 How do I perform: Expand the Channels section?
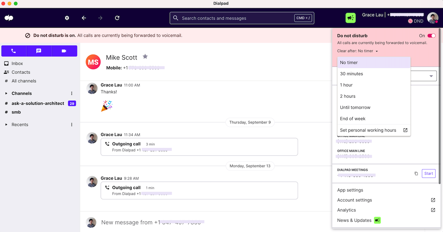(x=6, y=94)
